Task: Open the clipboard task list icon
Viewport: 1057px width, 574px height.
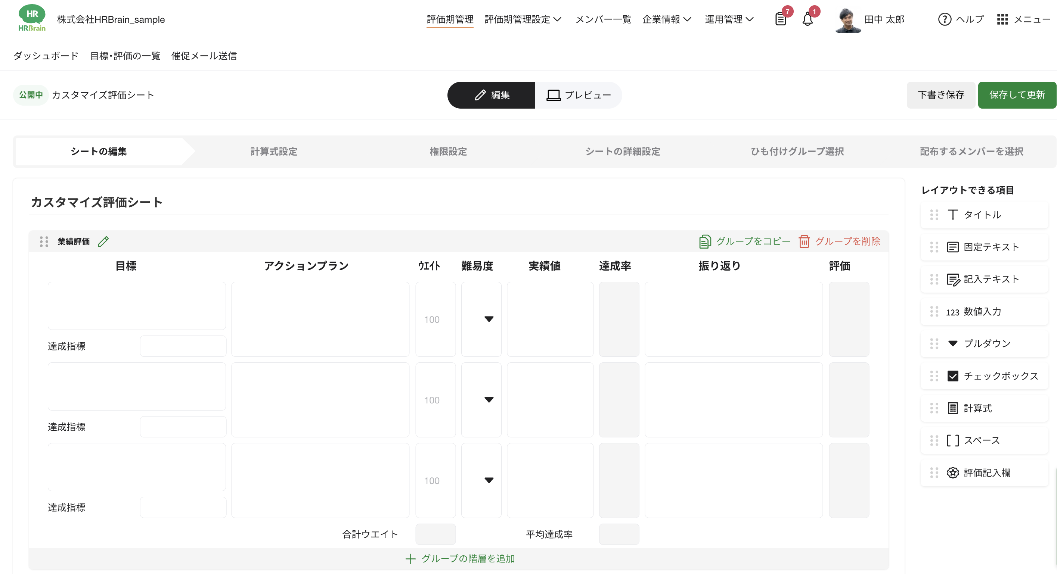Action: 781,19
